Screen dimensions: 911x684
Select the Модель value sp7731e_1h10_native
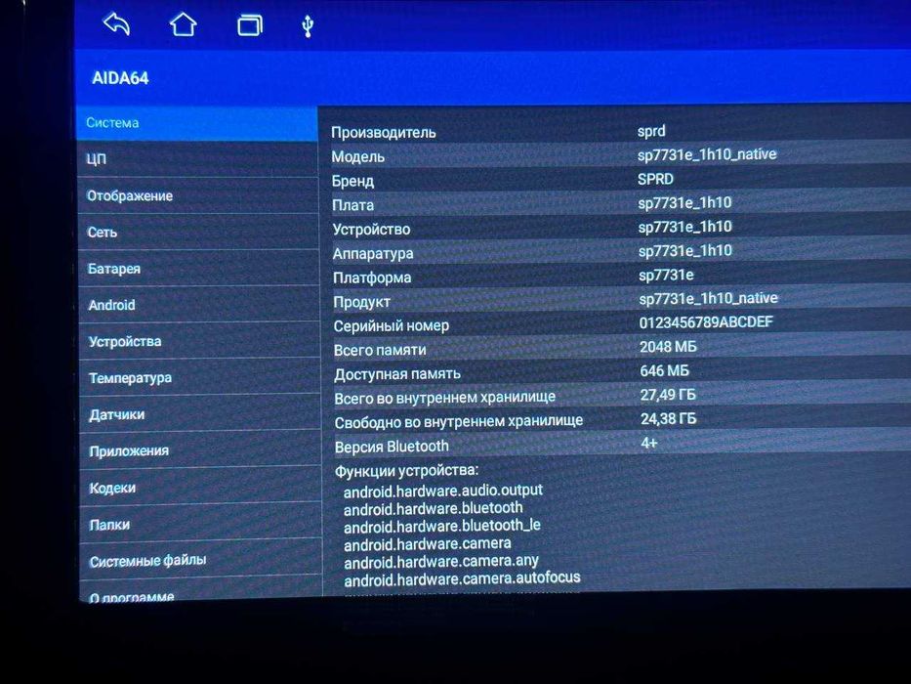click(x=707, y=154)
